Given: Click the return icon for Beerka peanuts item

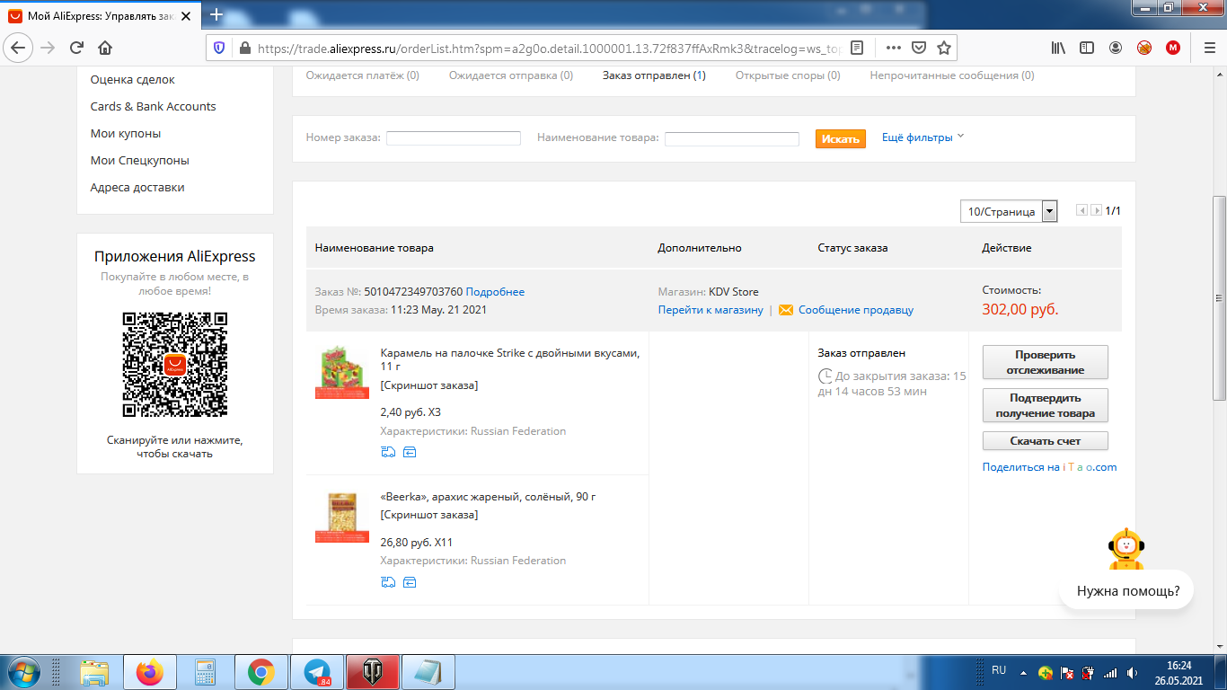Looking at the screenshot, I should [x=410, y=582].
